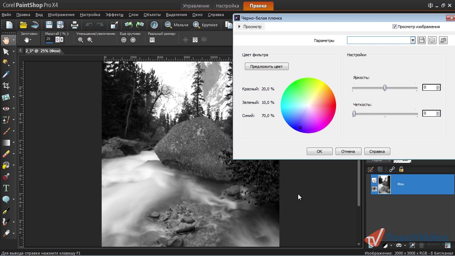Click the Справка button in dialog

pyautogui.click(x=377, y=151)
